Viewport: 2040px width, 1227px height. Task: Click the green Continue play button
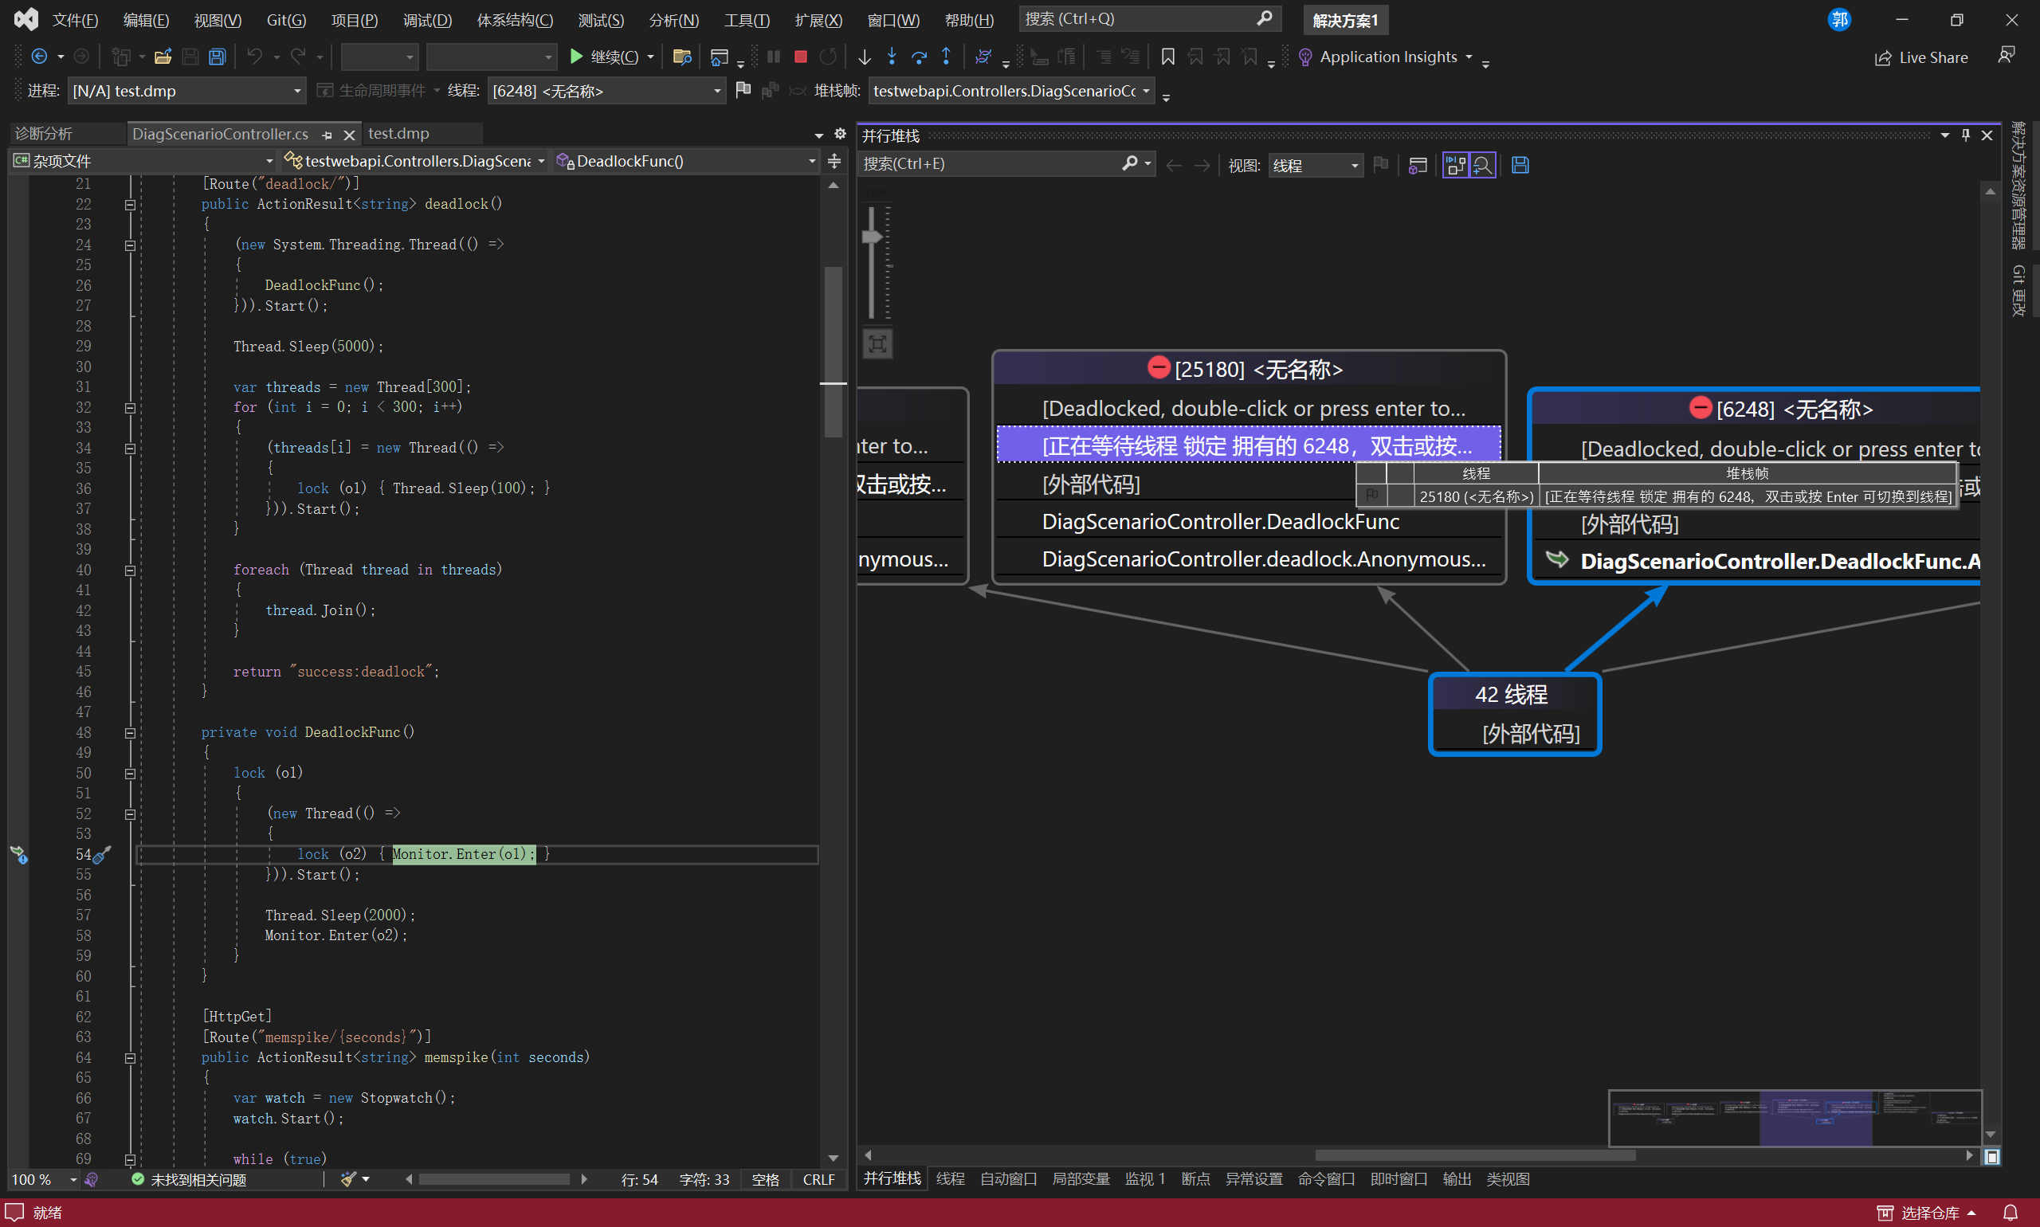(576, 57)
